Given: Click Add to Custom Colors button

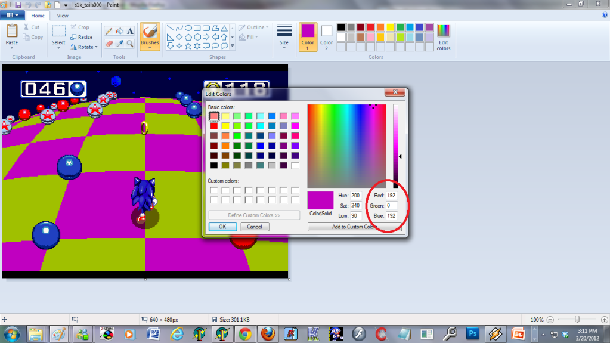Looking at the screenshot, I should pyautogui.click(x=354, y=227).
